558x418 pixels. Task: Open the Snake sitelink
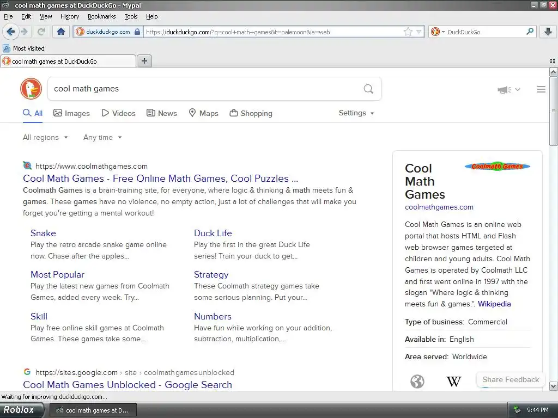[x=43, y=233]
